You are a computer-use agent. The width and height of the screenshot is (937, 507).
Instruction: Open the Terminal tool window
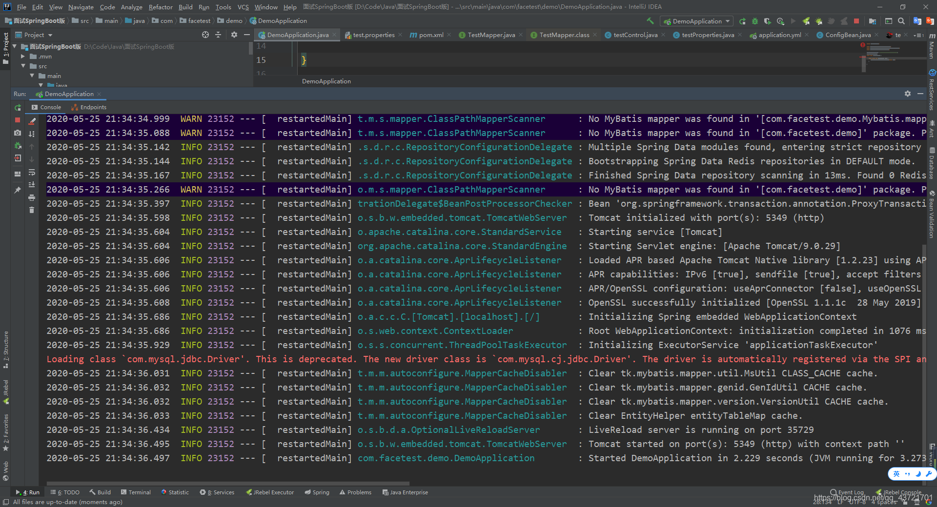pos(136,492)
